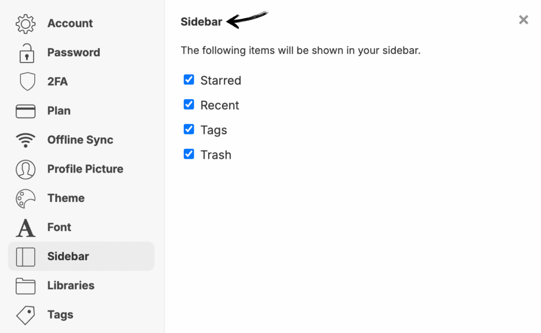This screenshot has height=333, width=541.
Task: Click the Plan credit card icon
Action: [x=25, y=110]
